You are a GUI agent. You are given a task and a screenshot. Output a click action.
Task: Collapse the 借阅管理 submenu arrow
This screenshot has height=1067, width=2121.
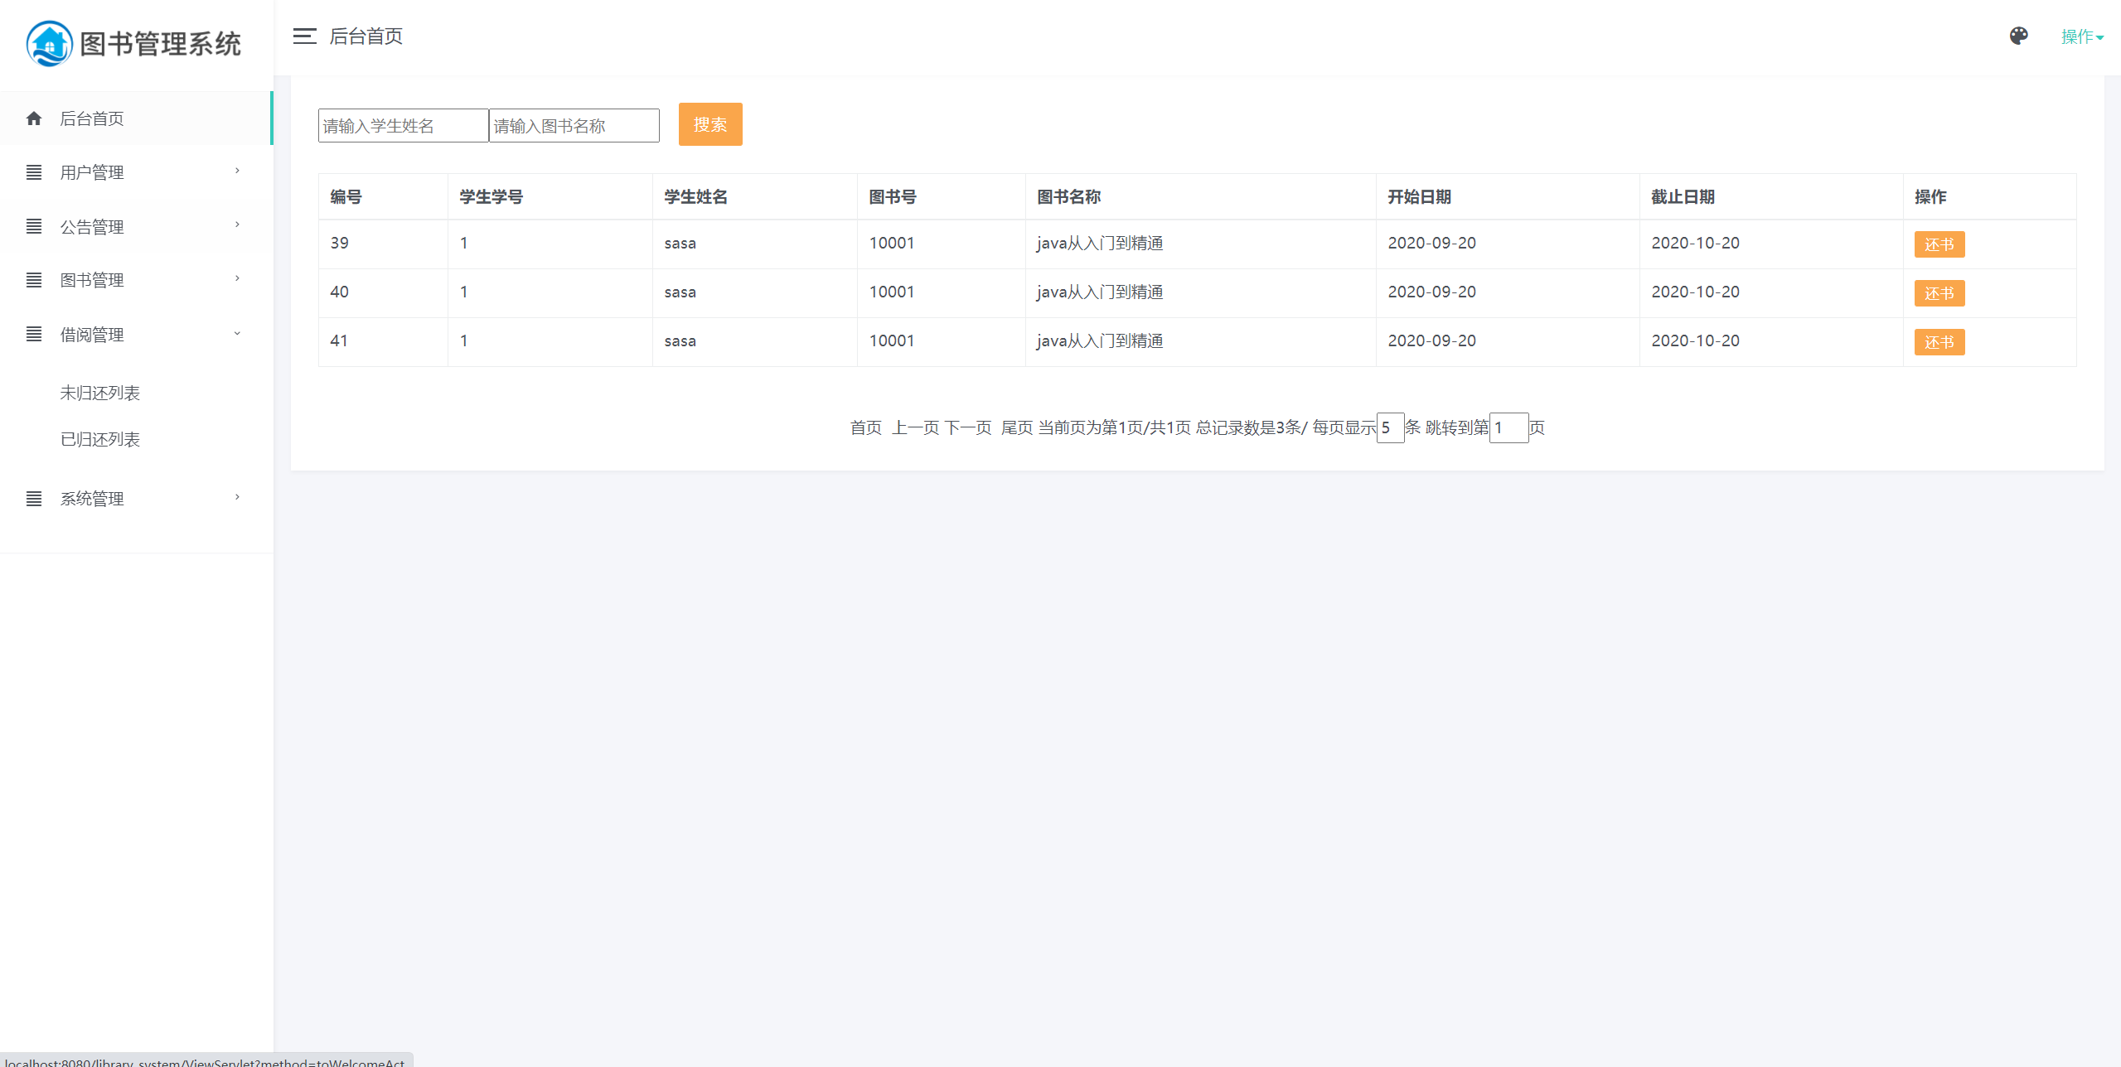[237, 333]
